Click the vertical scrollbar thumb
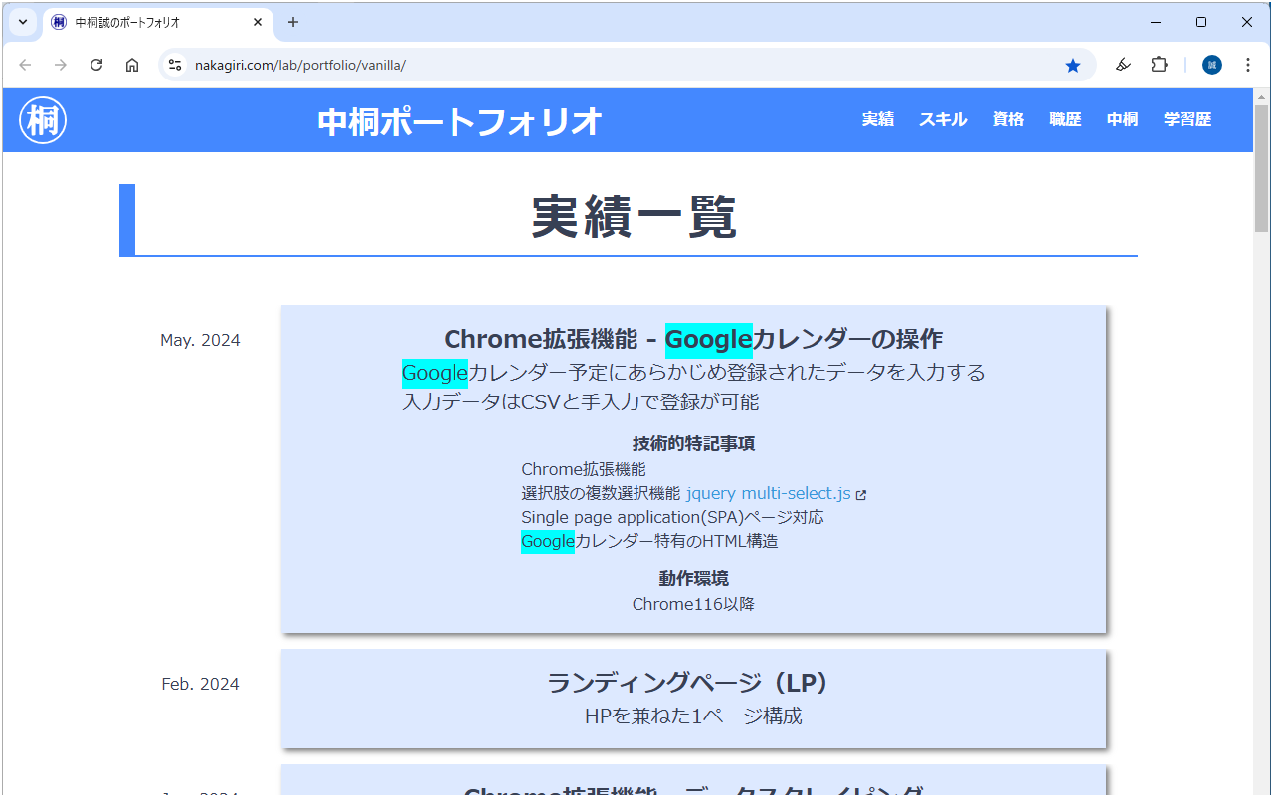The width and height of the screenshot is (1273, 795). click(x=1262, y=167)
